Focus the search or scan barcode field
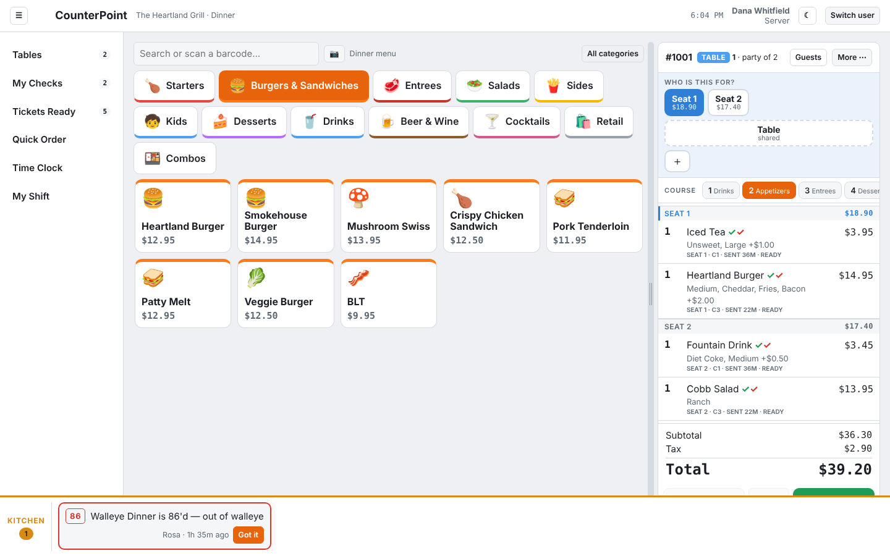 click(x=226, y=54)
